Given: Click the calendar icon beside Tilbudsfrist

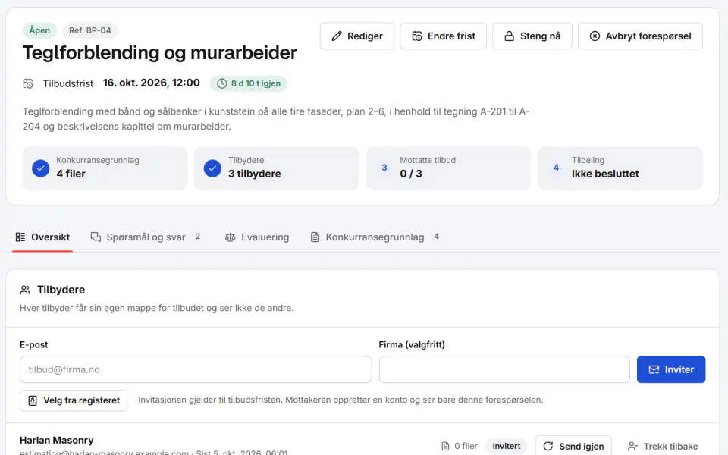Looking at the screenshot, I should [x=28, y=83].
